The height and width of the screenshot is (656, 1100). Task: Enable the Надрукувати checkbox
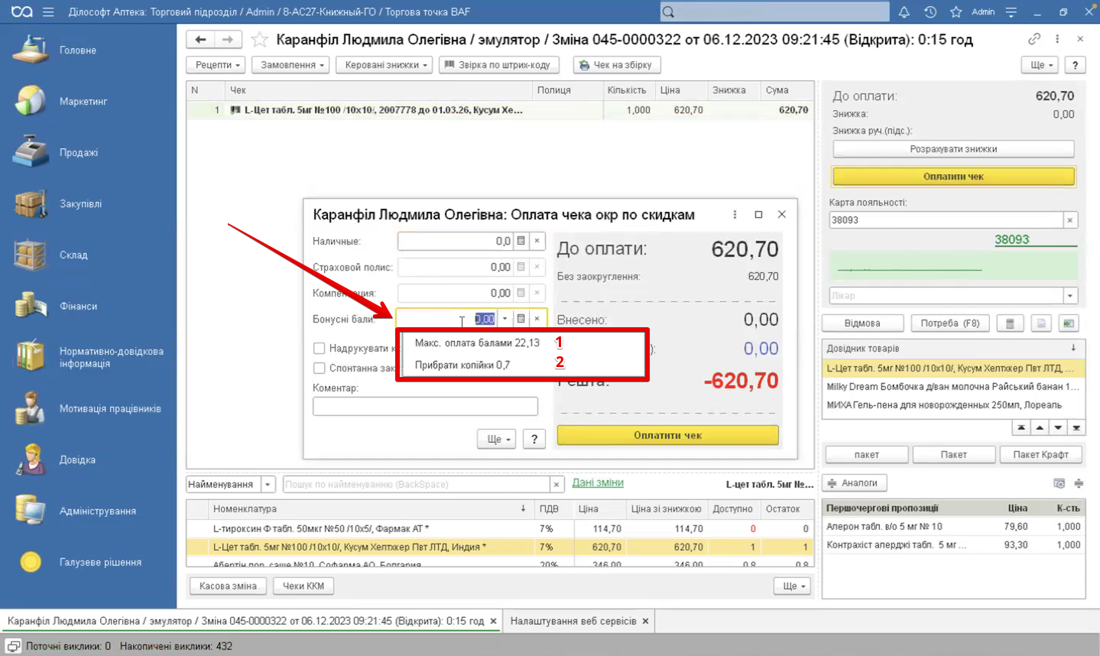320,349
